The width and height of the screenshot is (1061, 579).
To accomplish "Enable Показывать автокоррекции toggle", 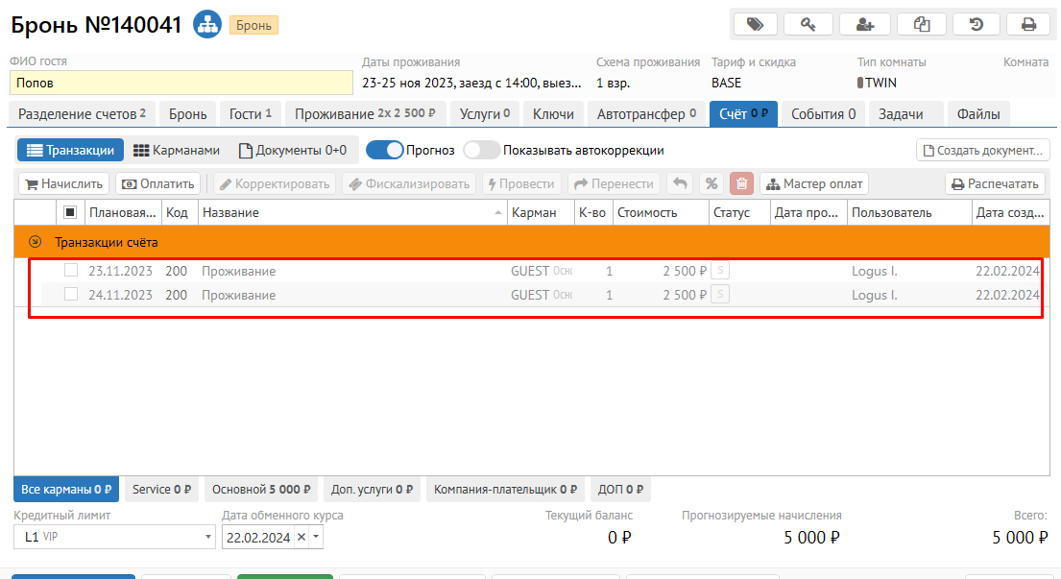I will [481, 150].
